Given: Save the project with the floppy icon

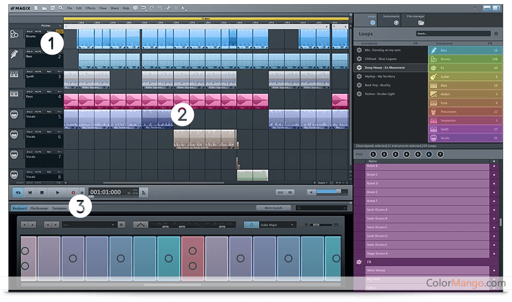Looking at the screenshot, I should pos(52,8).
